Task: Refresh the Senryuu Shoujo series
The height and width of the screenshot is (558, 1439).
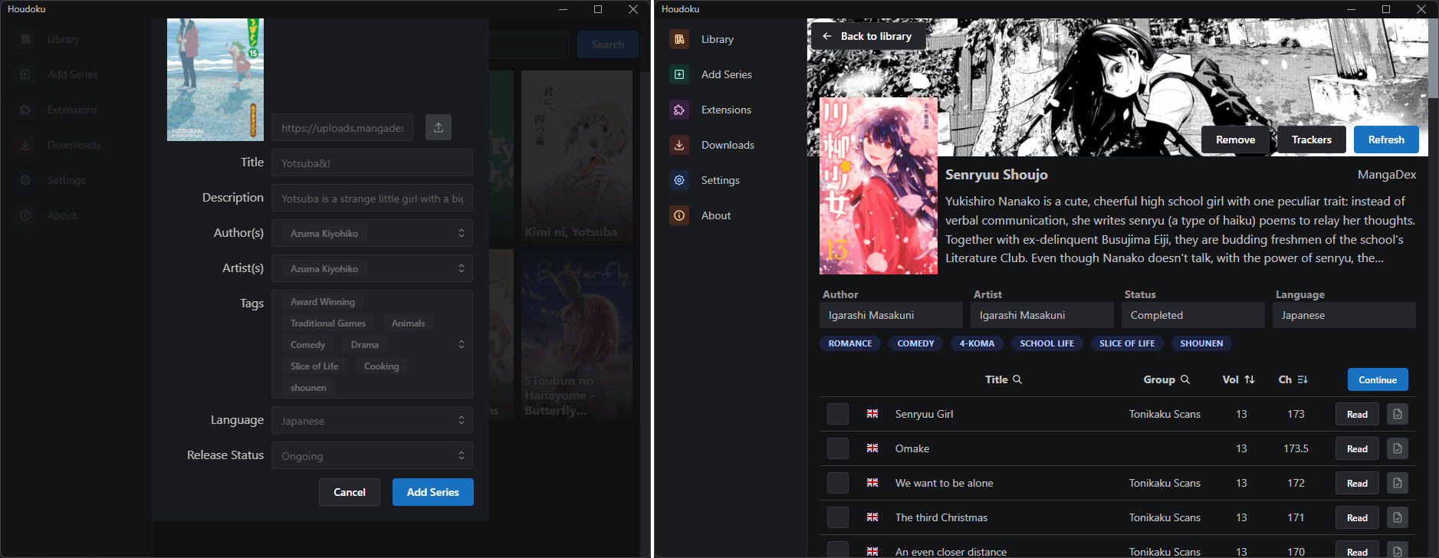Action: (x=1386, y=139)
